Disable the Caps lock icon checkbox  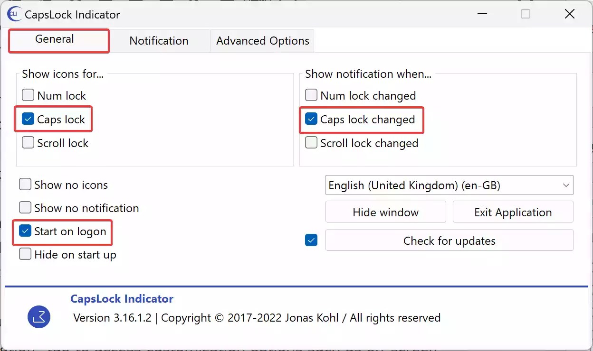[28, 119]
